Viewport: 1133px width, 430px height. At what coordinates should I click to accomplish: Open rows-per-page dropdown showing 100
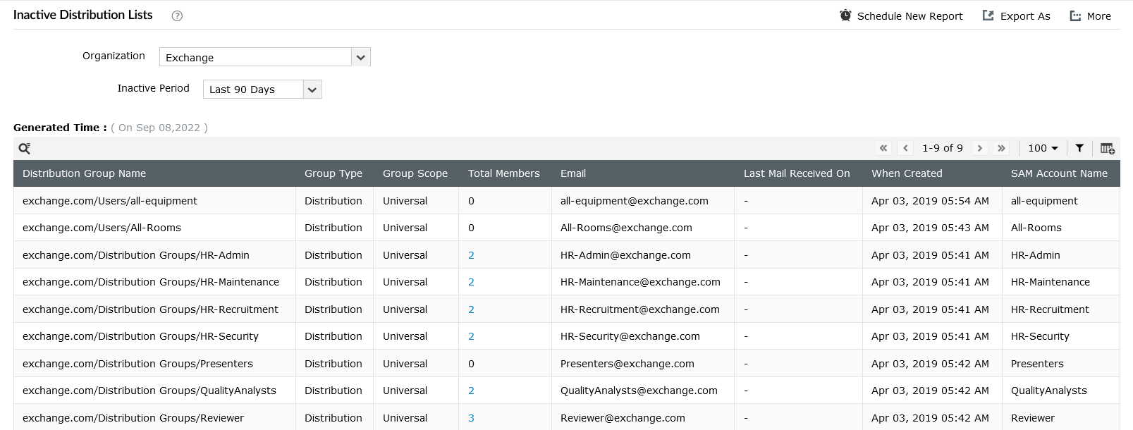click(1043, 148)
